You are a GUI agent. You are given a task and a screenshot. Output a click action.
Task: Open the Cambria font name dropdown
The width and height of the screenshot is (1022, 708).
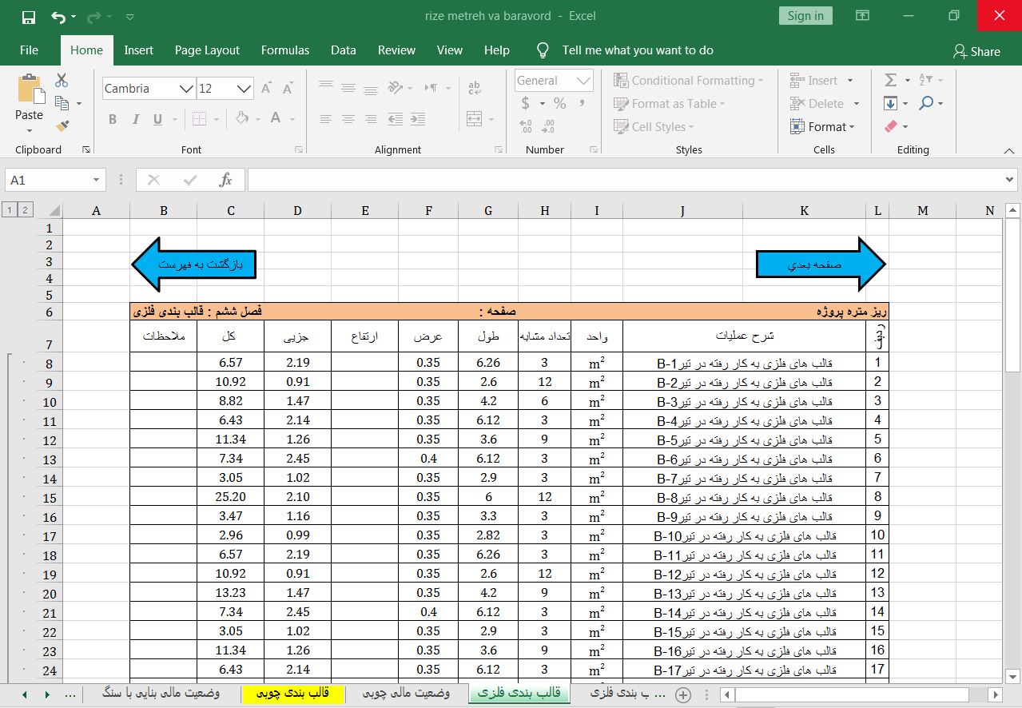185,89
